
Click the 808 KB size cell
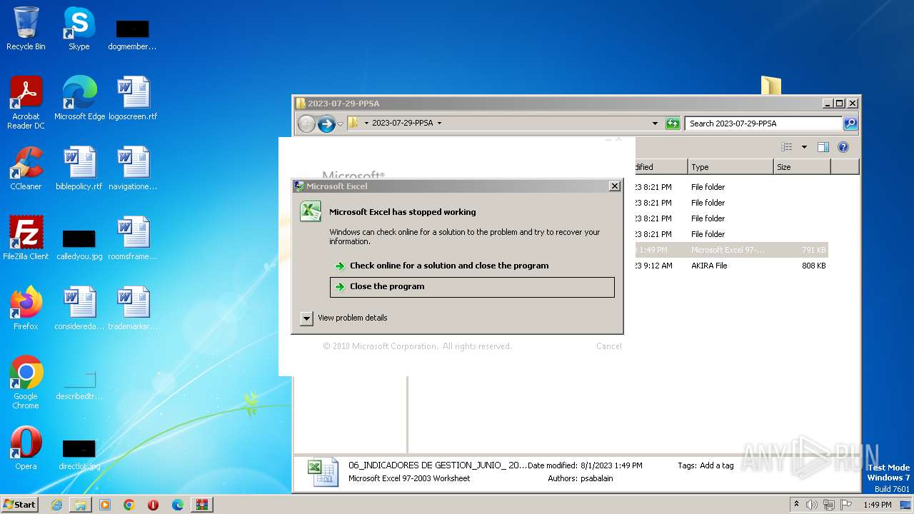pos(813,266)
